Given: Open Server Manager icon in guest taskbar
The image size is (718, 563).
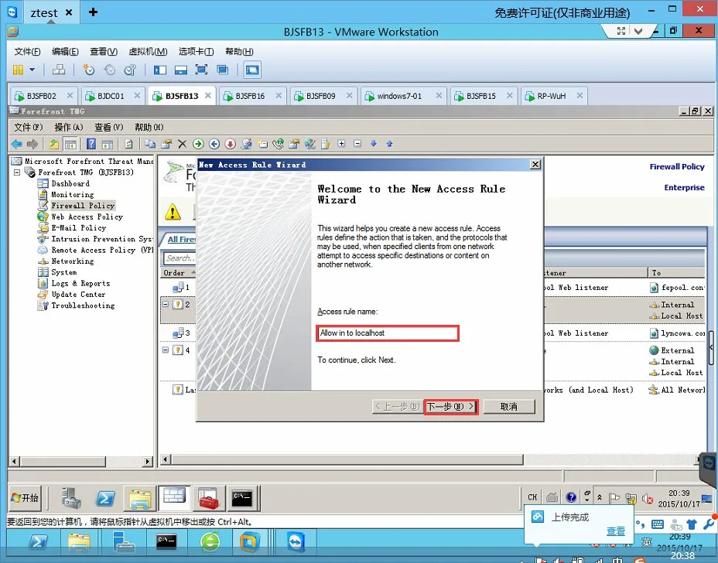Looking at the screenshot, I should click(71, 498).
